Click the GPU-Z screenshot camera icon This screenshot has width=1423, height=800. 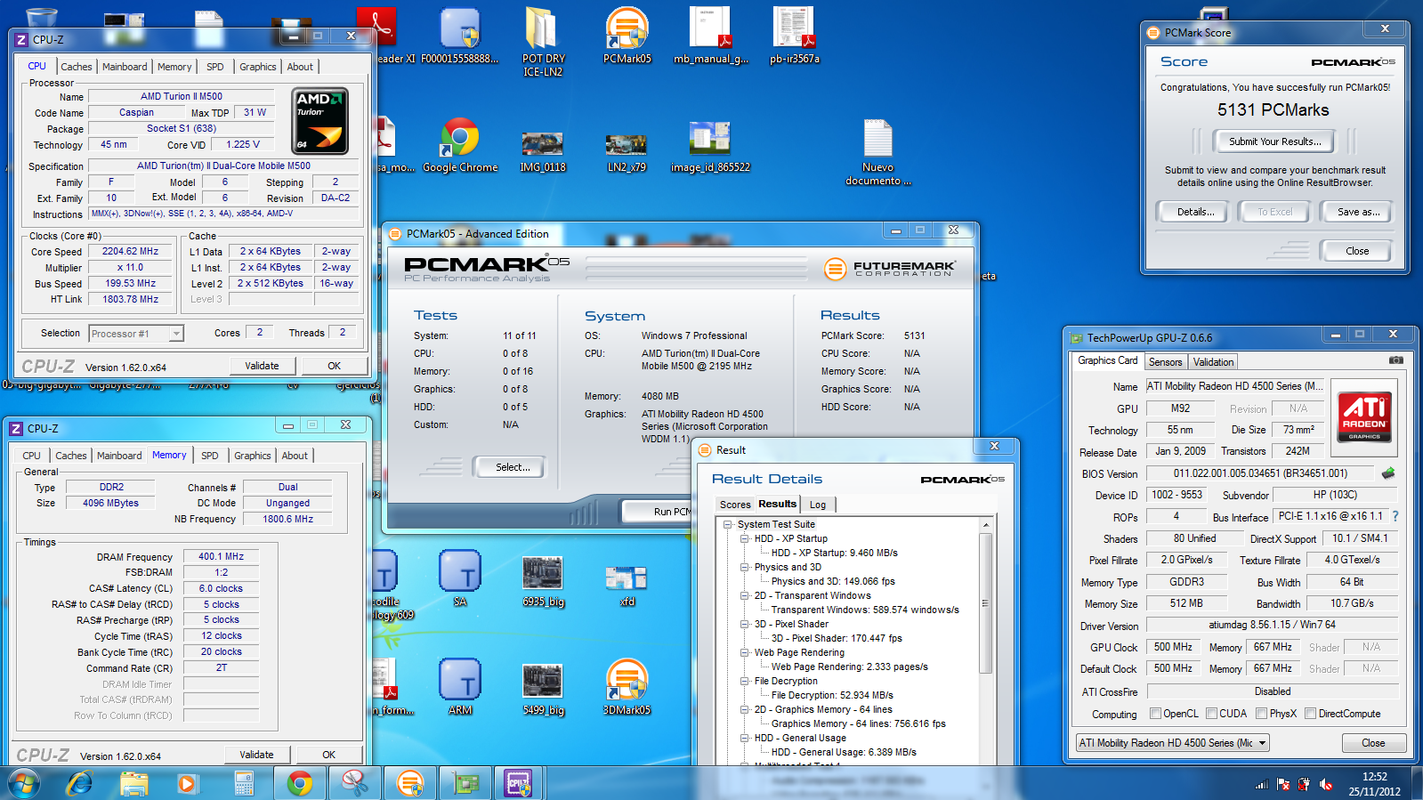[x=1396, y=360]
